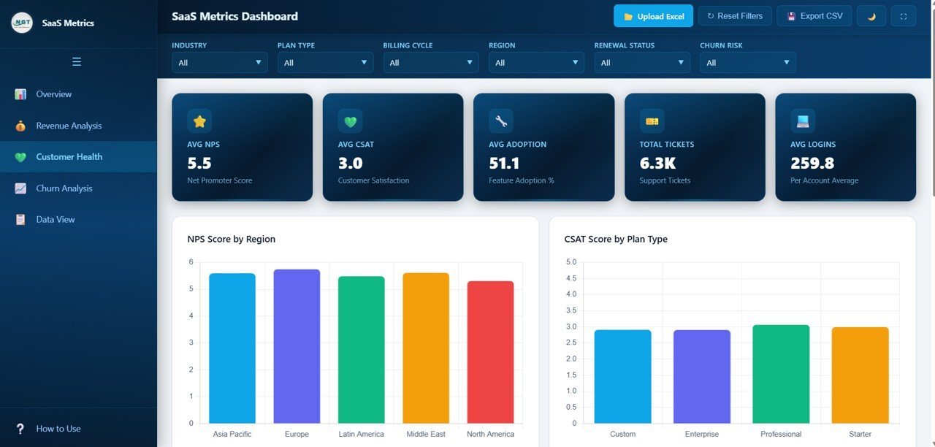Click the chart icon beside Churn Analysis
The width and height of the screenshot is (935, 447).
(20, 188)
